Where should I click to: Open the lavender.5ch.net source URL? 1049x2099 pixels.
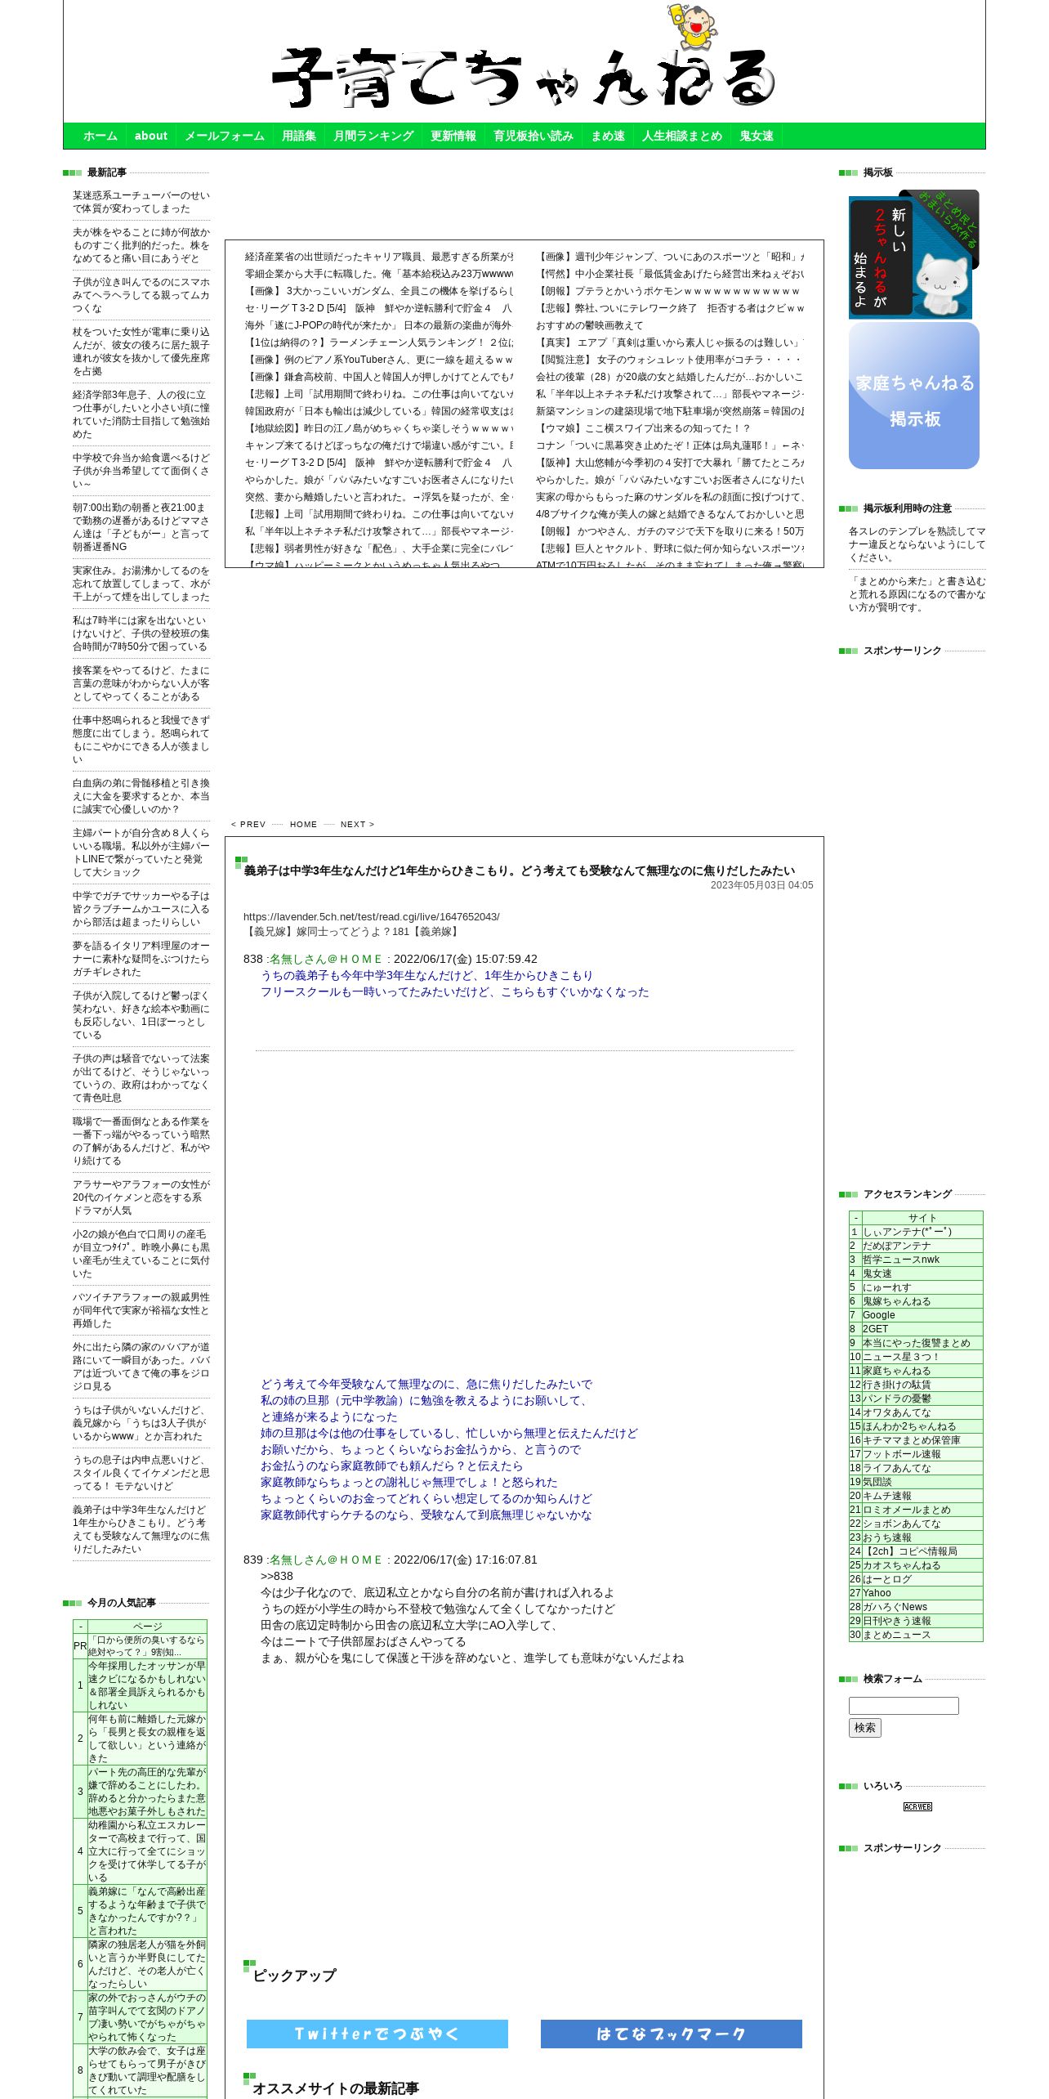372,917
